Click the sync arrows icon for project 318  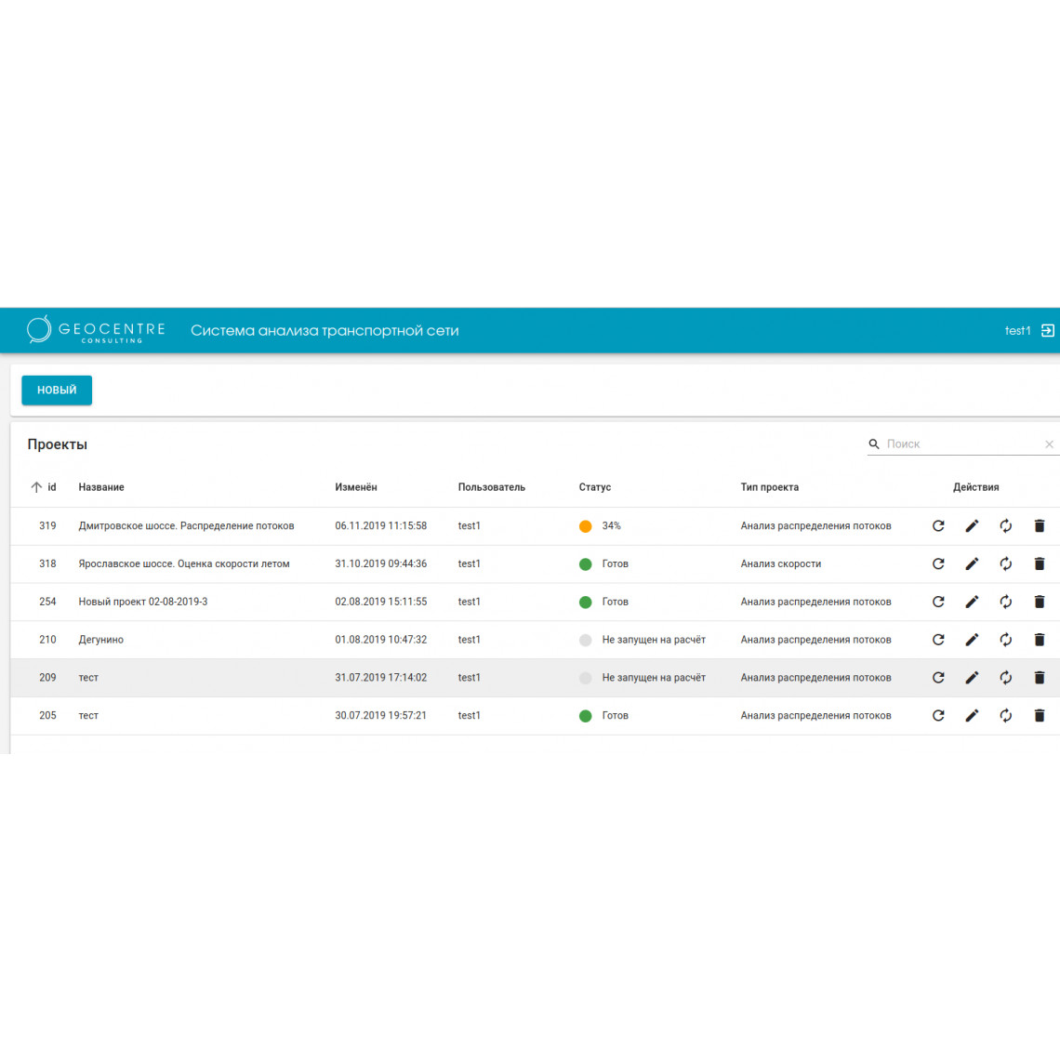pos(1006,563)
